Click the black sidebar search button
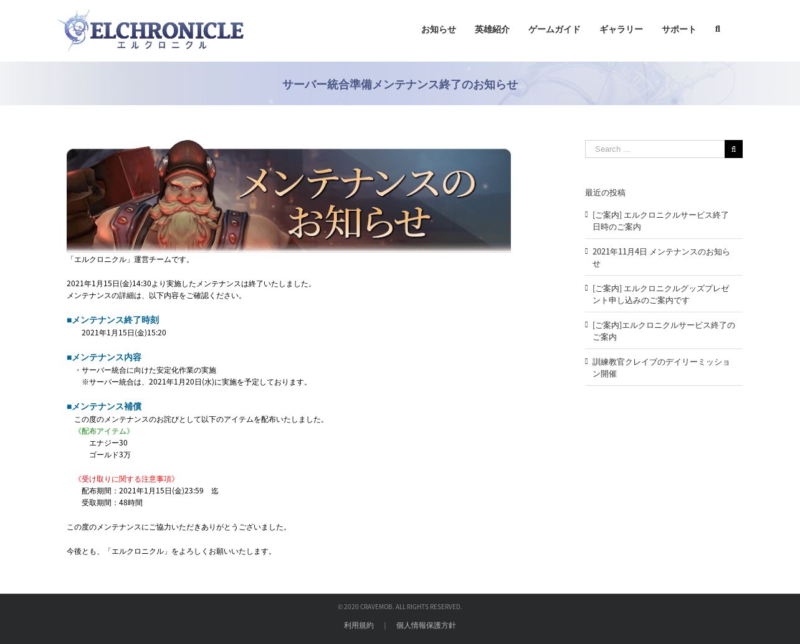 733,149
